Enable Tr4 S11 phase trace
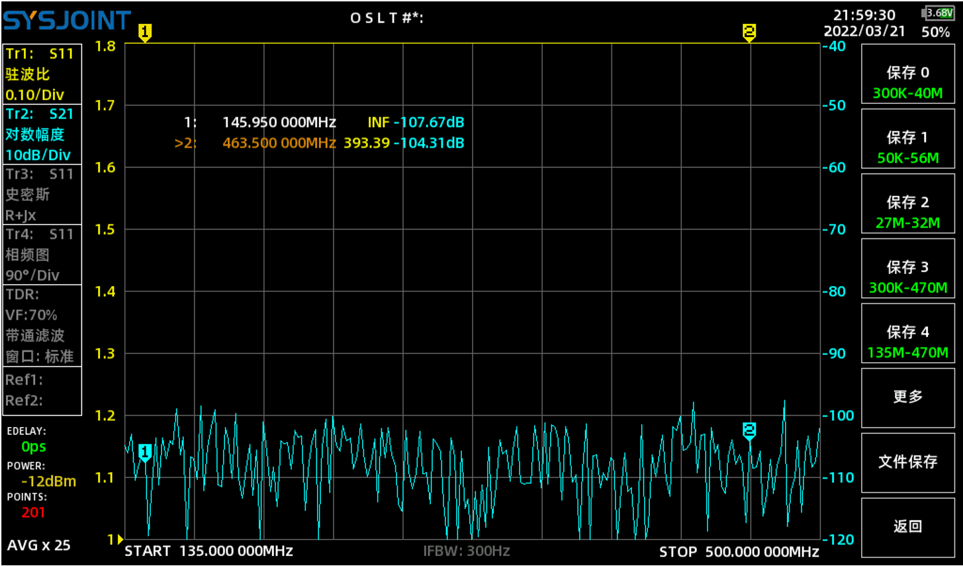 click(x=42, y=255)
